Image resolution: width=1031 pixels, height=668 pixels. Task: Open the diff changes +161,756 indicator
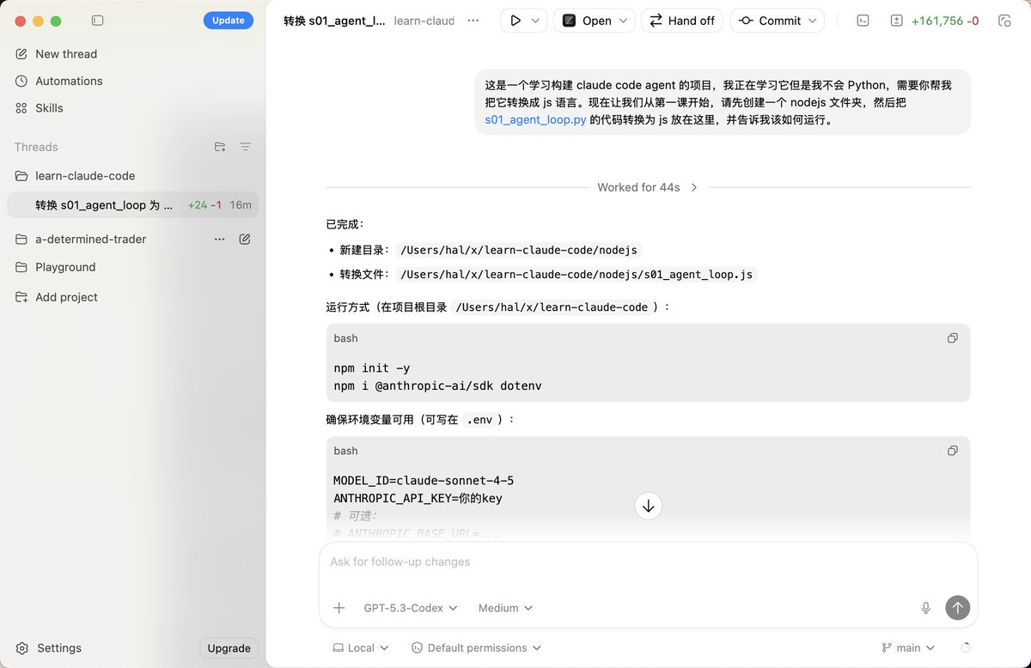(936, 21)
